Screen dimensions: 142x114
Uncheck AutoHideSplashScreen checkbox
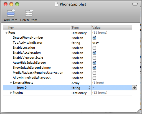(94, 63)
